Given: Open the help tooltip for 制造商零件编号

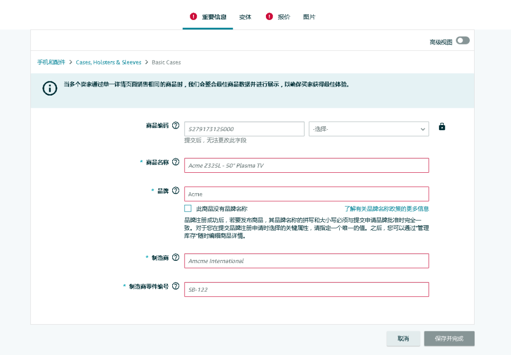Looking at the screenshot, I should (x=176, y=286).
